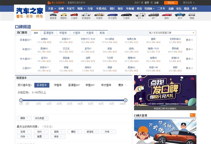This screenshot has width=211, height=144.
Task: Click the orange 热门 badge
Action: (x=193, y=115)
